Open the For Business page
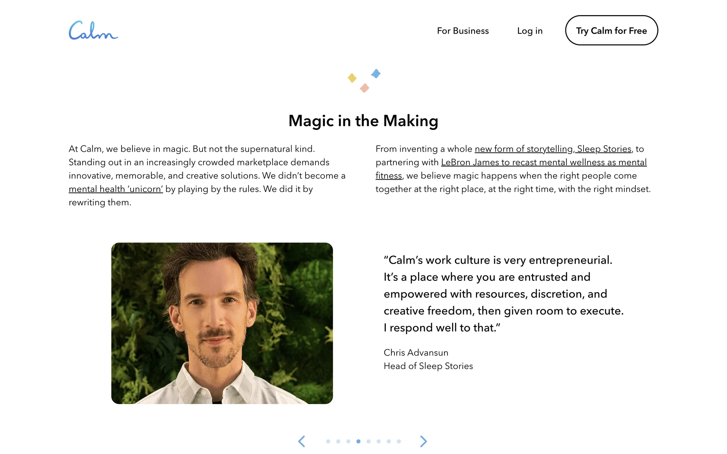This screenshot has width=727, height=454. tap(463, 31)
